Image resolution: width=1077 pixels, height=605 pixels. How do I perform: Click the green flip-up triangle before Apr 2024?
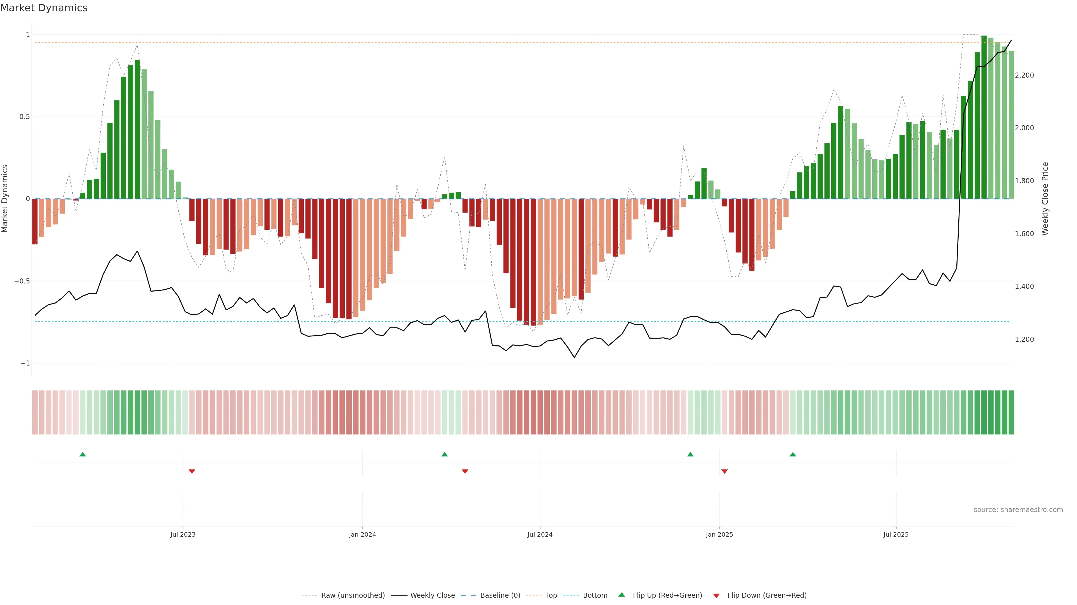(x=445, y=454)
